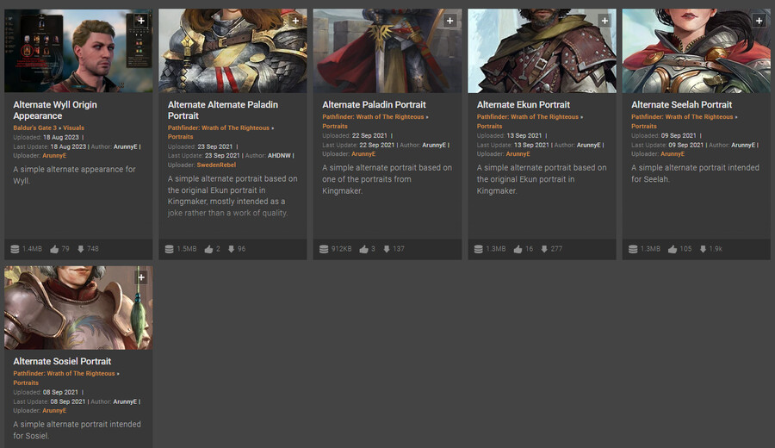Click the file size icon beside 912KB
The height and width of the screenshot is (448, 775).
pos(324,249)
